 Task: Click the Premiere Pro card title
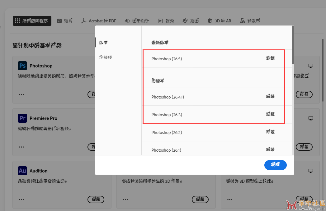click(43, 118)
